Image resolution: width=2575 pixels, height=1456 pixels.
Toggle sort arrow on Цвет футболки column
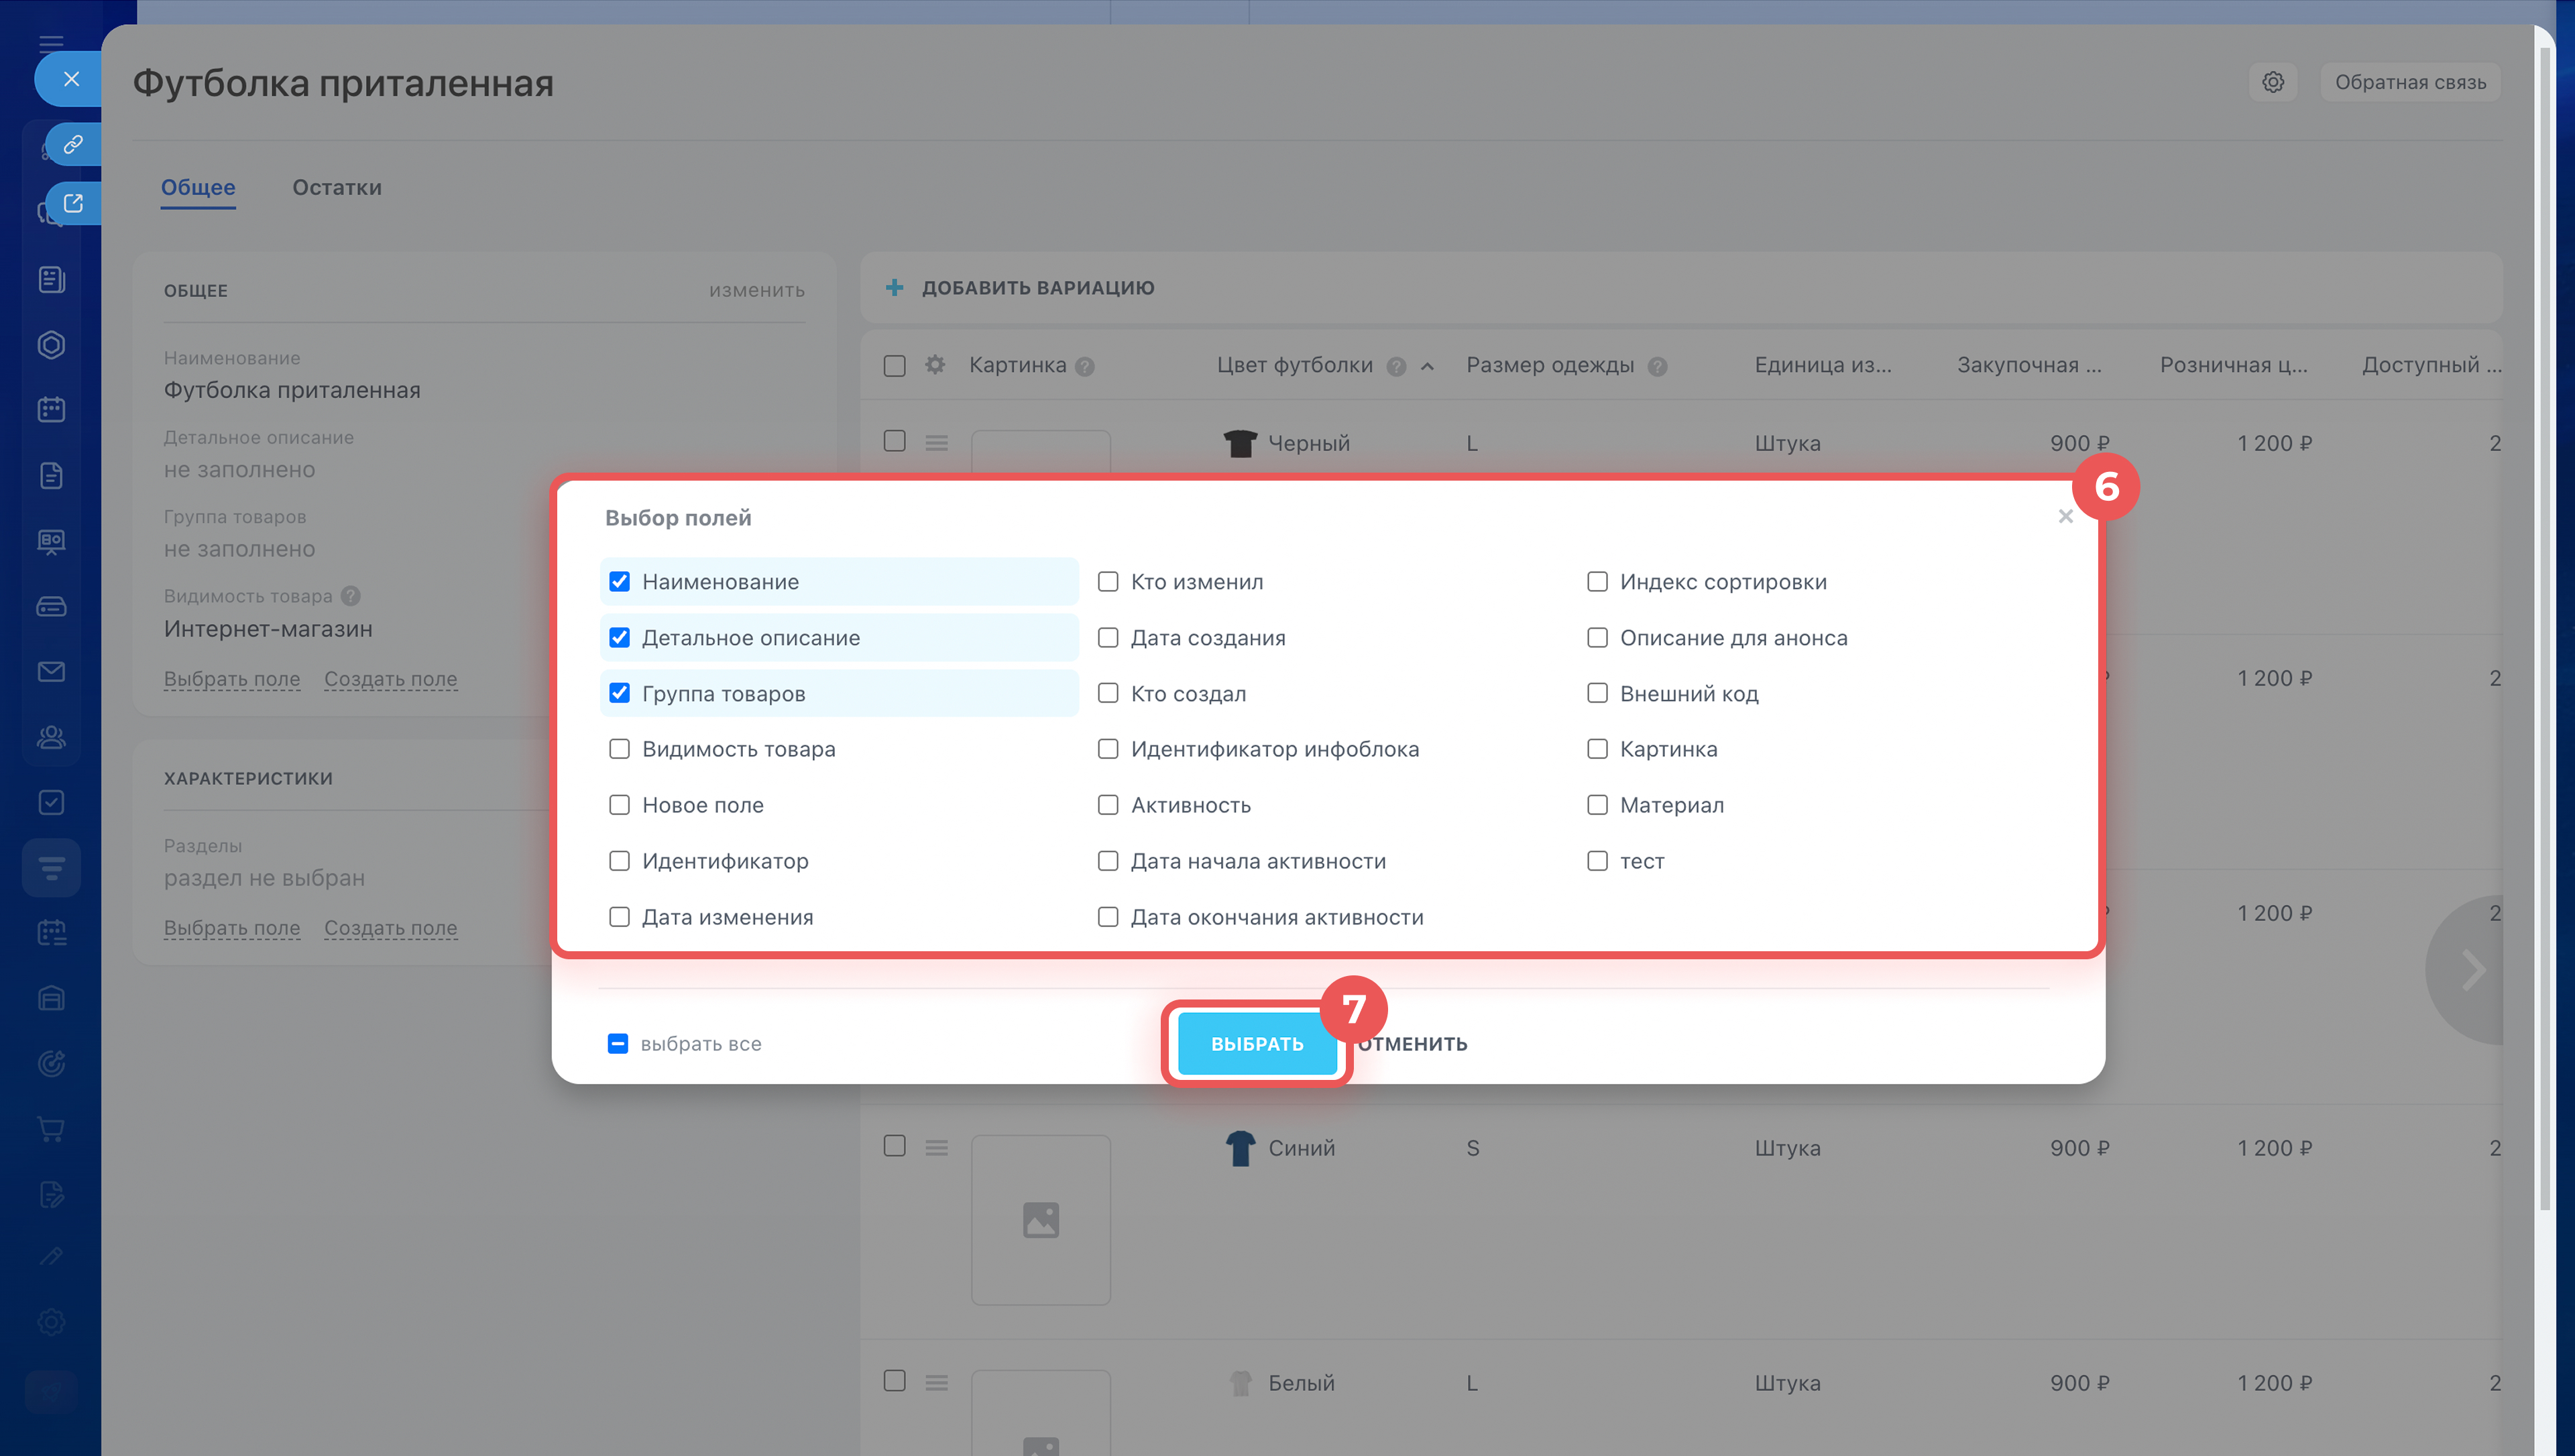1427,367
